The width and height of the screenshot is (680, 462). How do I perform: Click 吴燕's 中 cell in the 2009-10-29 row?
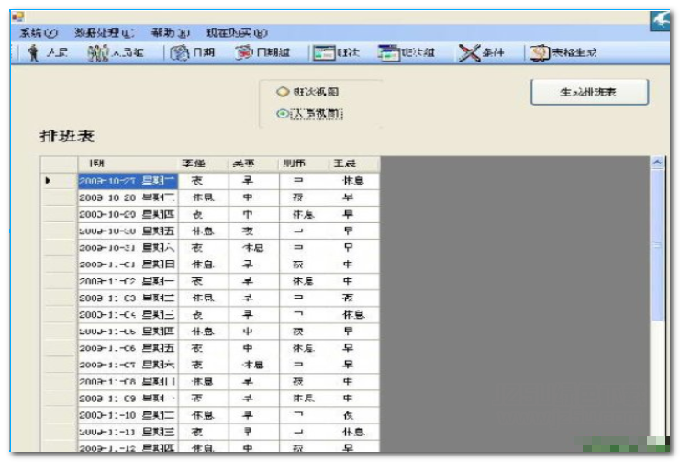(x=253, y=215)
